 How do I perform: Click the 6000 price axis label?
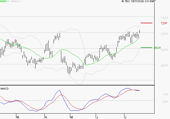(164, 65)
